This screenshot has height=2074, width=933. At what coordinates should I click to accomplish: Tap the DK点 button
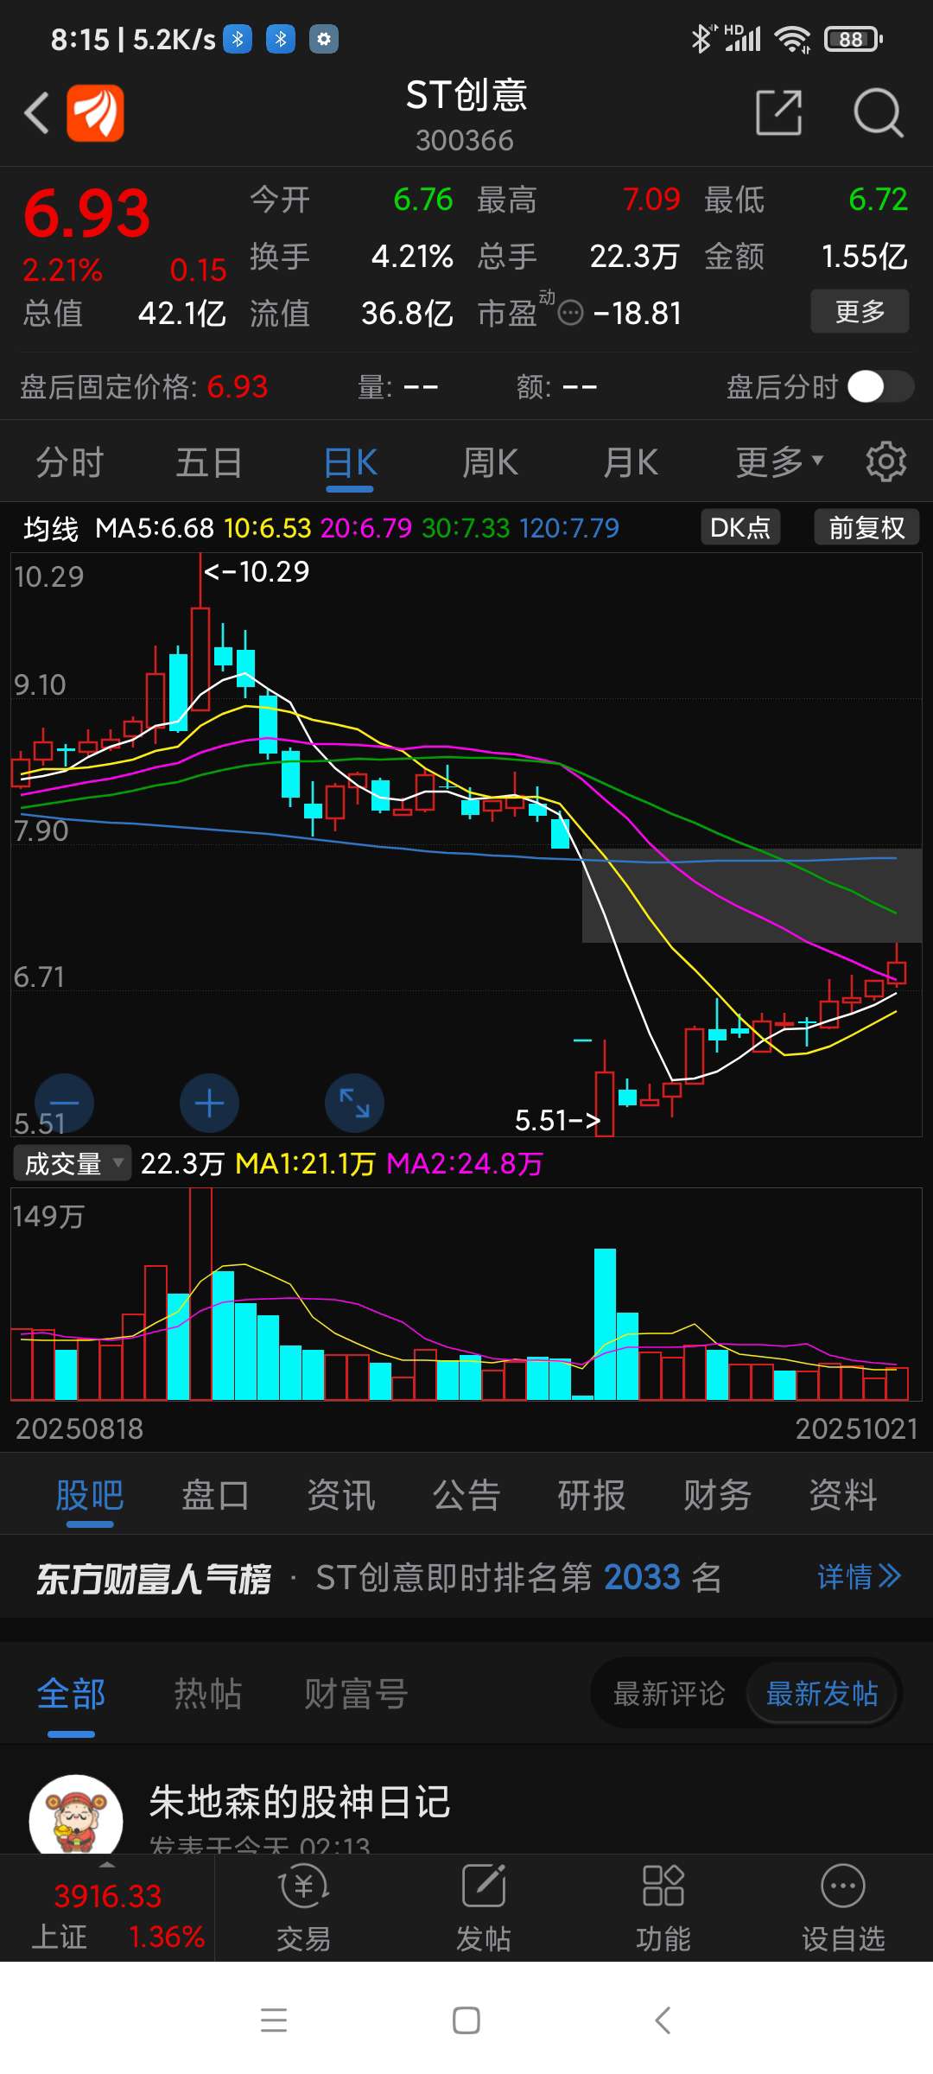tap(740, 527)
